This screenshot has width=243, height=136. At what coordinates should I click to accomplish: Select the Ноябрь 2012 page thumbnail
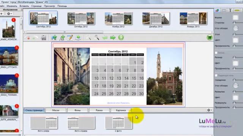point(118,19)
